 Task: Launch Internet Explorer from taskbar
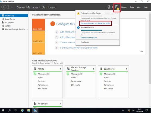22,110
